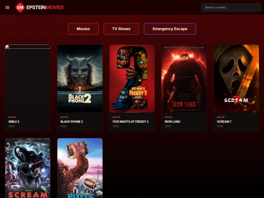The height and width of the screenshot is (198, 264).
Task: Open the Iron Lung poster
Action: pyautogui.click(x=184, y=79)
